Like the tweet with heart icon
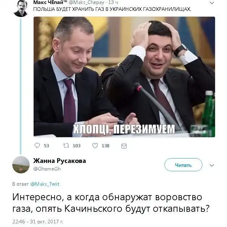Image resolution: width=227 pixels, height=227 pixels. pyautogui.click(x=95, y=146)
